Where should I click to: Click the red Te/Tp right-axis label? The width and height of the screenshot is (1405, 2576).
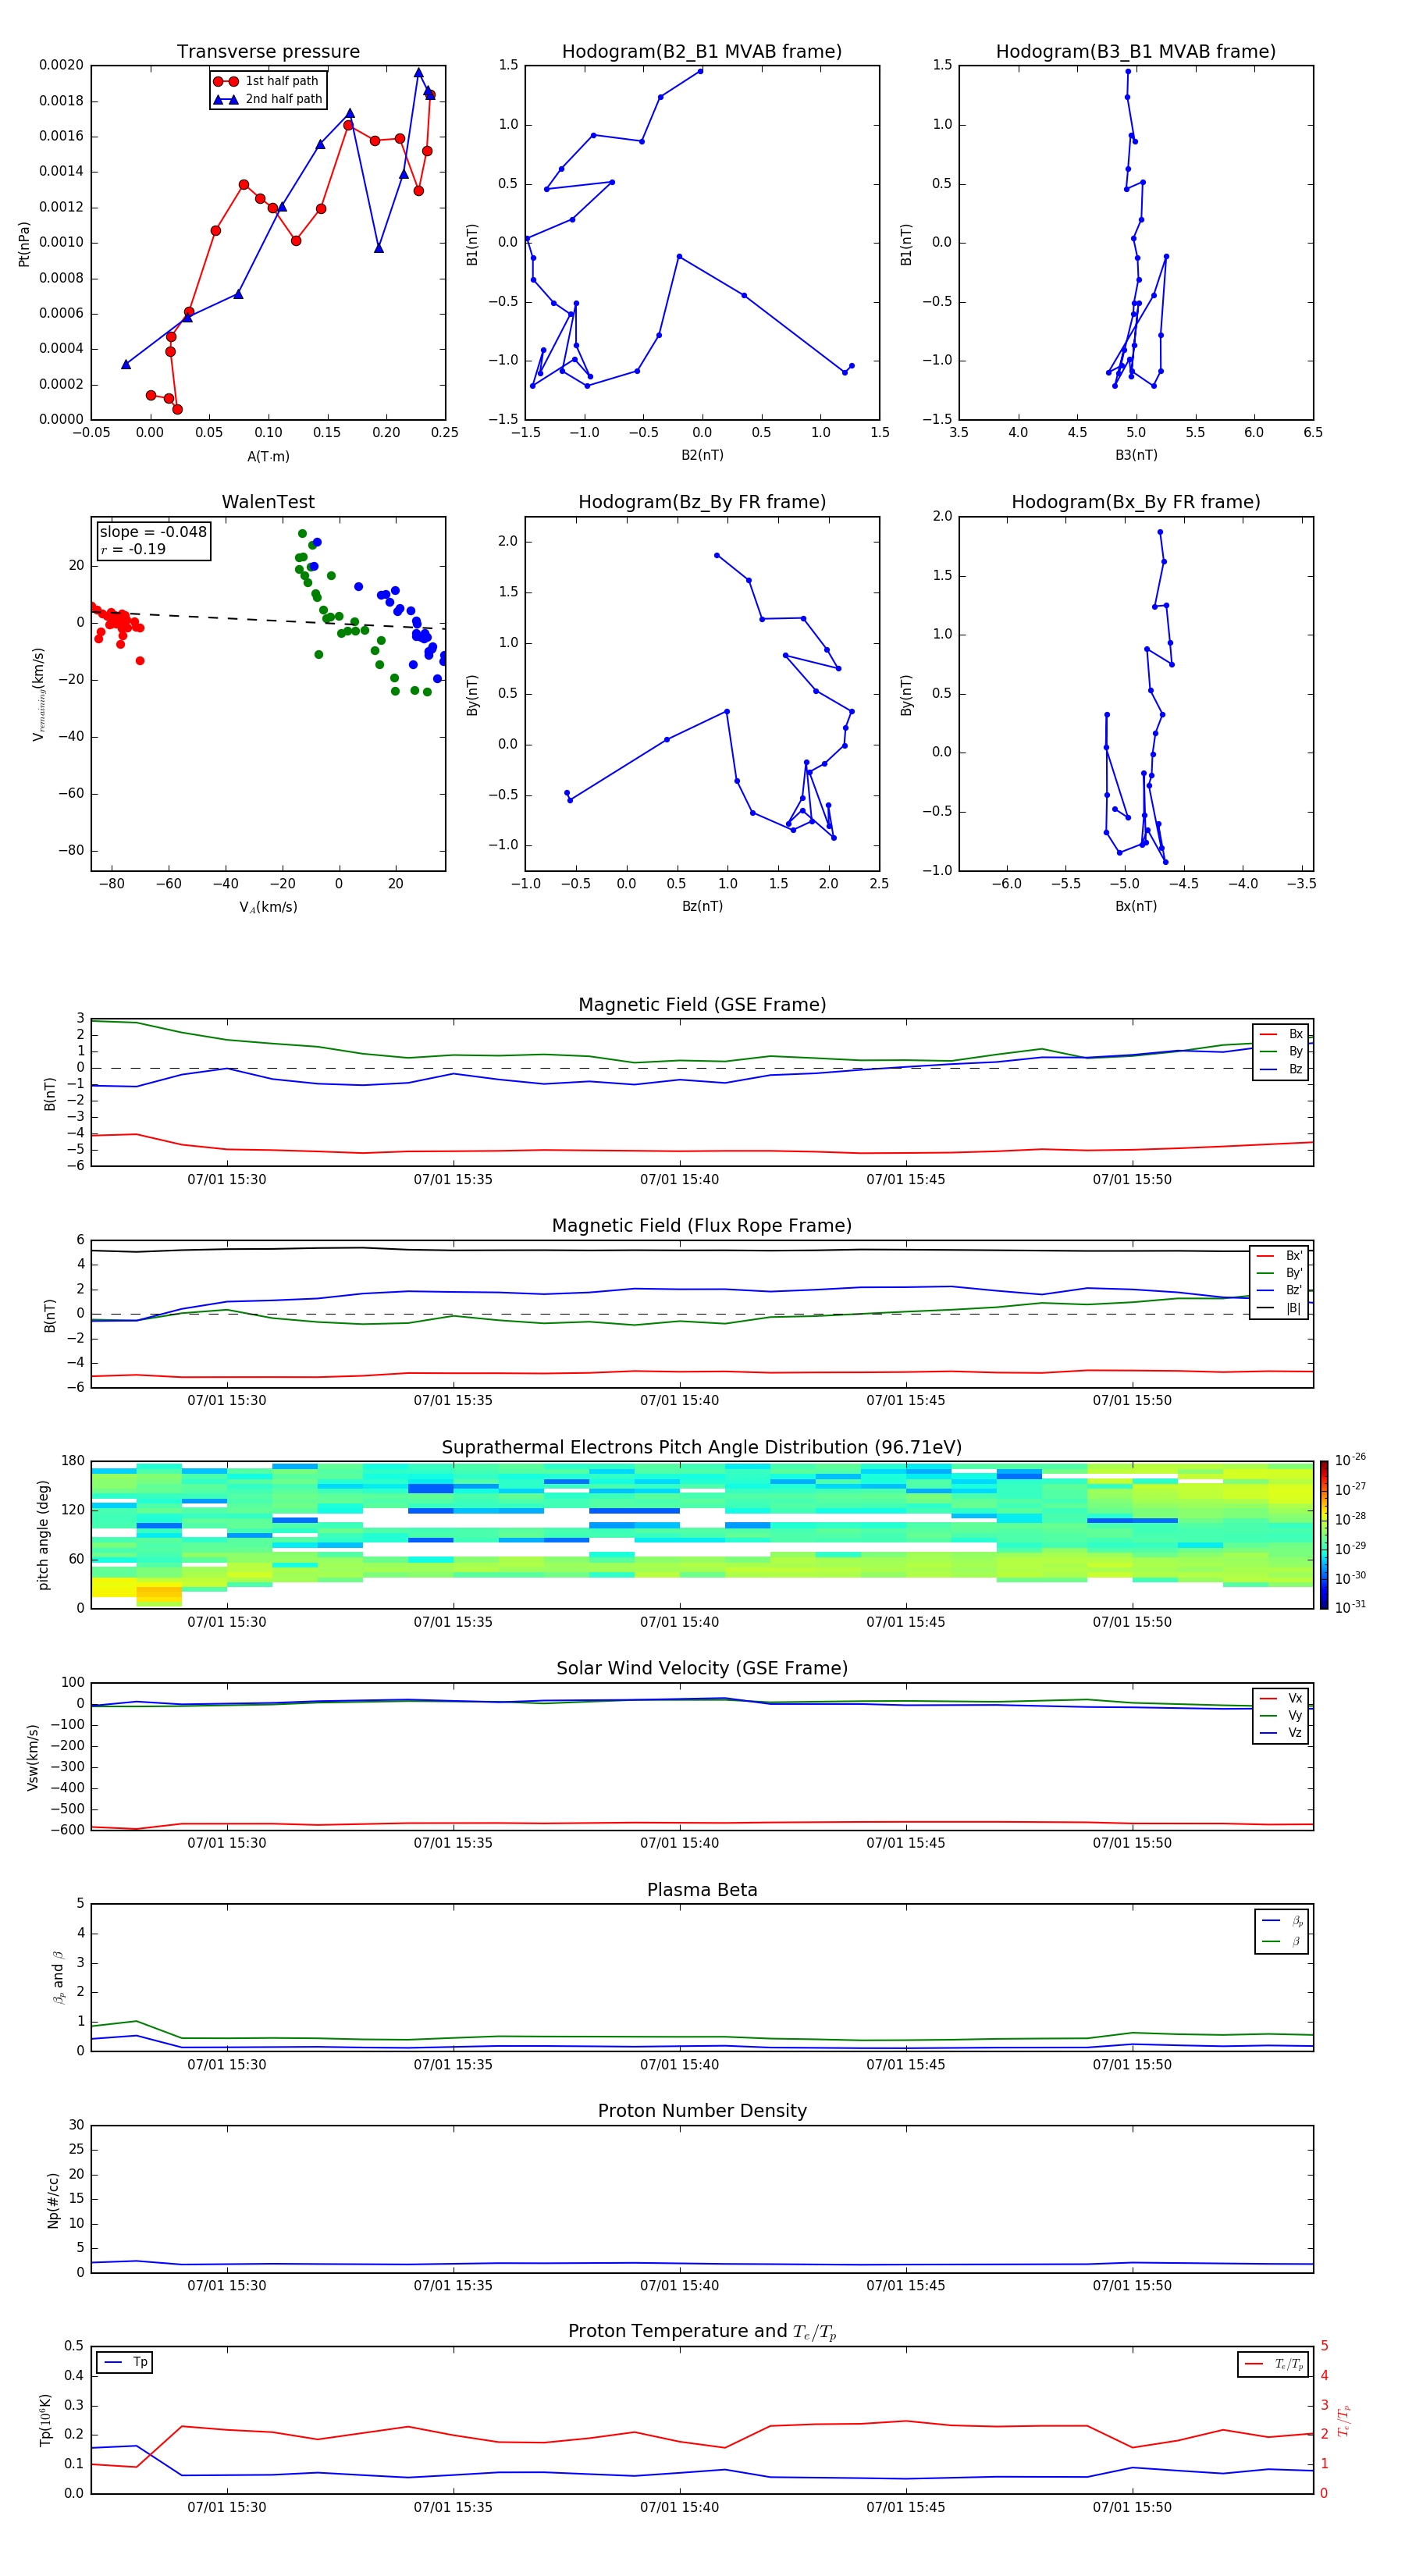(x=1344, y=2421)
